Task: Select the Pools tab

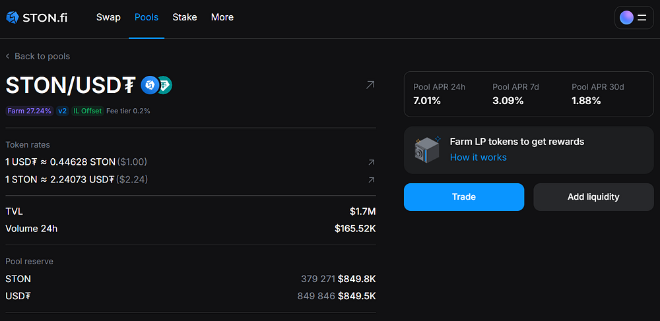Action: point(147,17)
